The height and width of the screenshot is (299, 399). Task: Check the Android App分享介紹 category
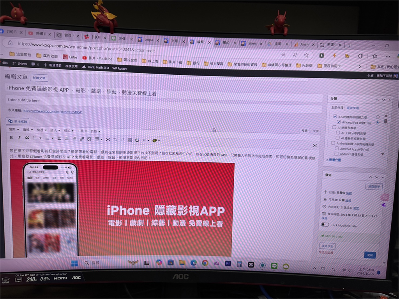pyautogui.click(x=337, y=148)
